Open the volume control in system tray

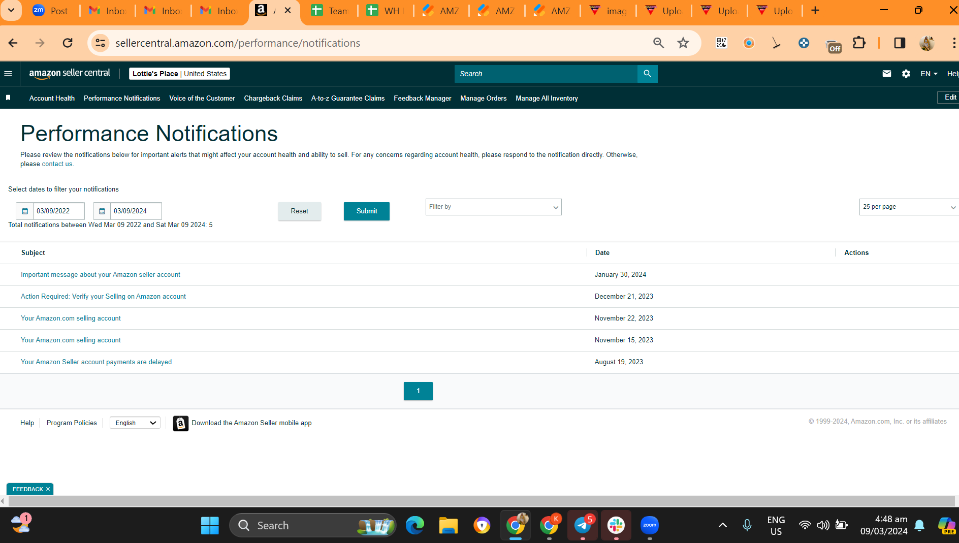pos(823,525)
